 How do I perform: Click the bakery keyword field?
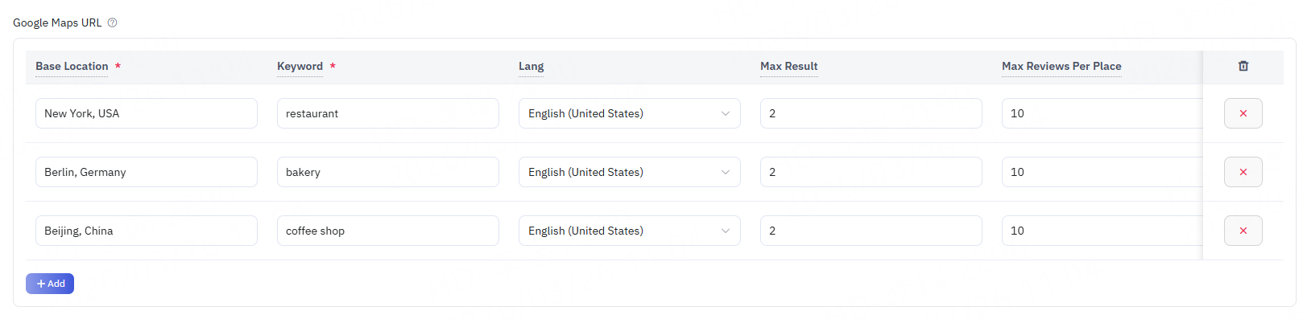[x=387, y=172]
